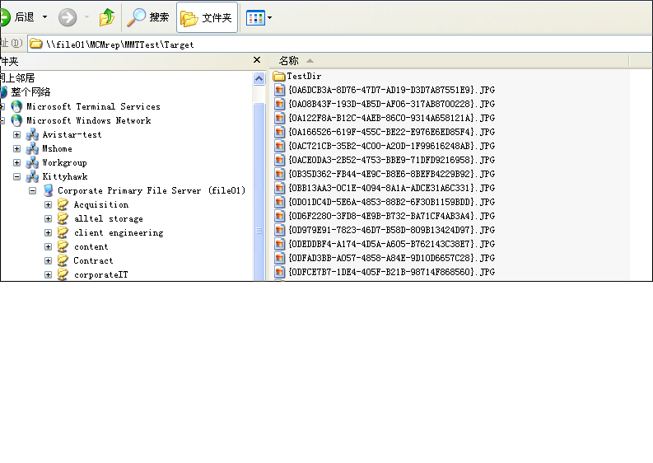The height and width of the screenshot is (463, 653).
Task: Close the Folders pane with X
Action: (x=257, y=60)
